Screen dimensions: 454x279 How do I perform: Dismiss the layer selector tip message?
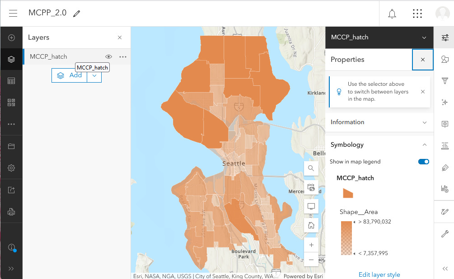[x=423, y=92]
